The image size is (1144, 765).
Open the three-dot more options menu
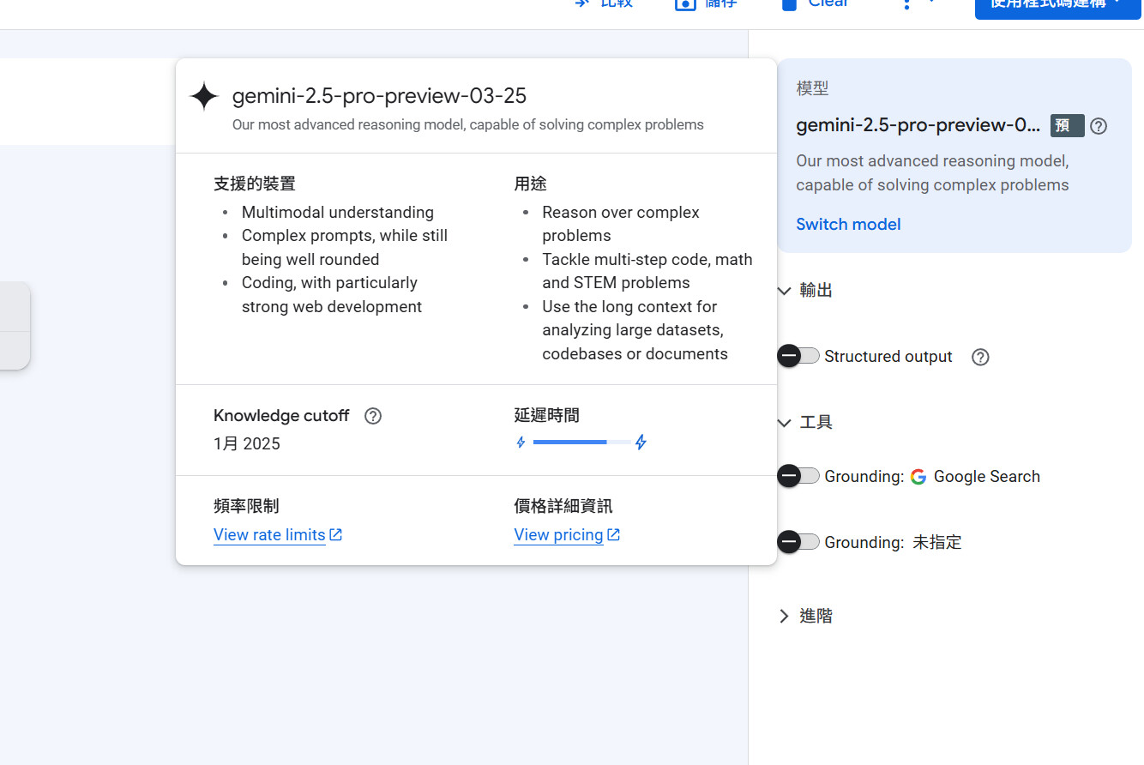pos(906,4)
